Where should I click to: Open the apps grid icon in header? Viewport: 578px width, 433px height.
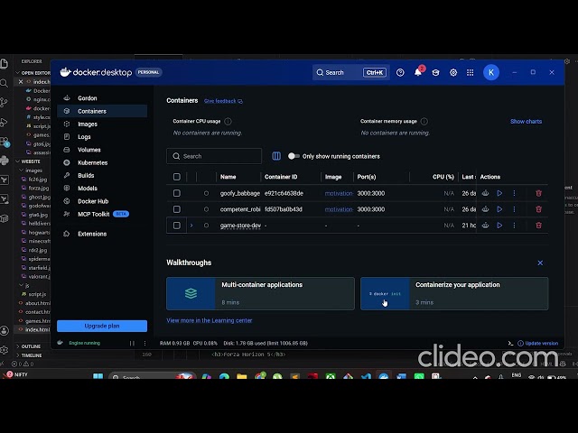[470, 72]
